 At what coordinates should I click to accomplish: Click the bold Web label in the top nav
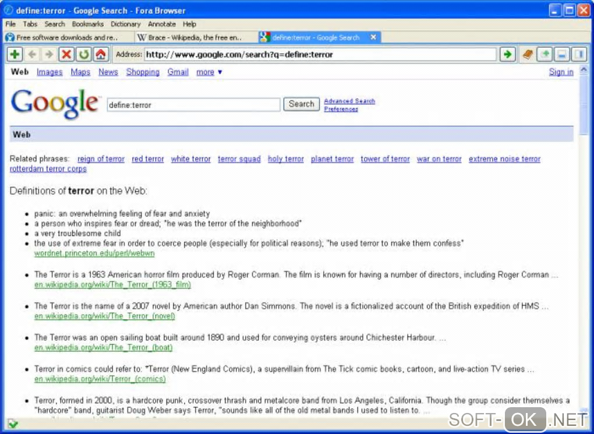coord(20,72)
